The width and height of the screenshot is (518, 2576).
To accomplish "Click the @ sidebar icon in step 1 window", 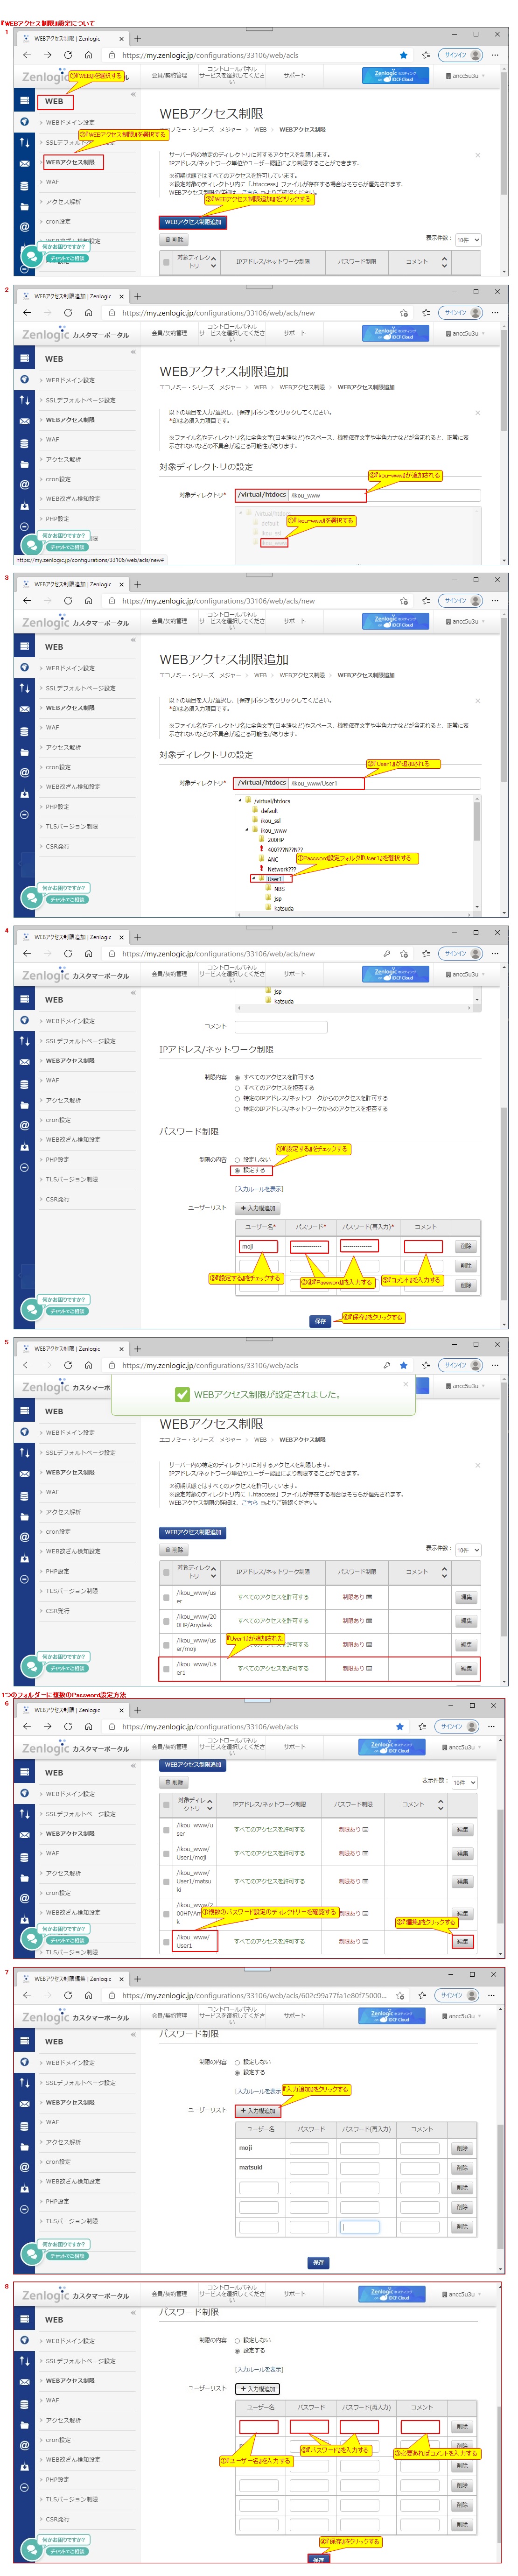I will coord(24,226).
